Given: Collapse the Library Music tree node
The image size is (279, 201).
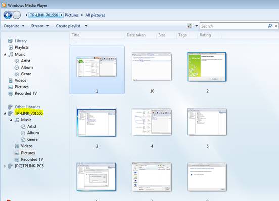Looking at the screenshot, I should [5, 55].
